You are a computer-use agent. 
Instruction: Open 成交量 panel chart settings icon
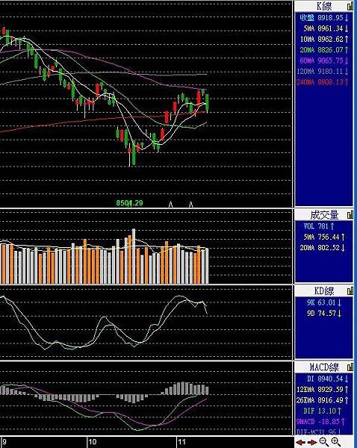350,214
